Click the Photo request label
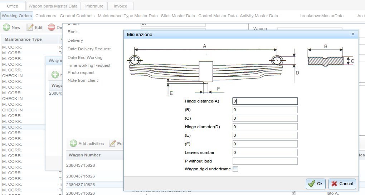 (81, 72)
